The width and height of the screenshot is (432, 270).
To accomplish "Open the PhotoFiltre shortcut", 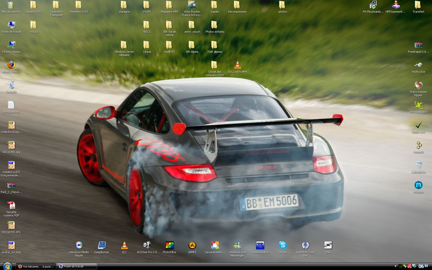I will pos(170,245).
